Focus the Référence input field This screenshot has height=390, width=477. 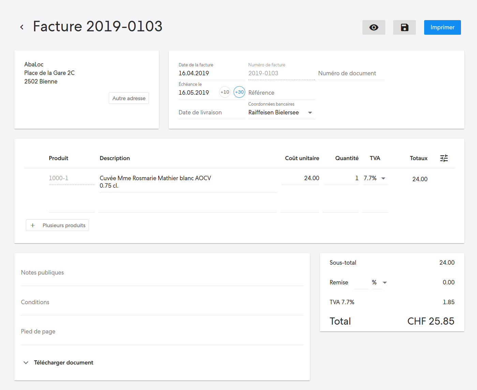coord(281,93)
